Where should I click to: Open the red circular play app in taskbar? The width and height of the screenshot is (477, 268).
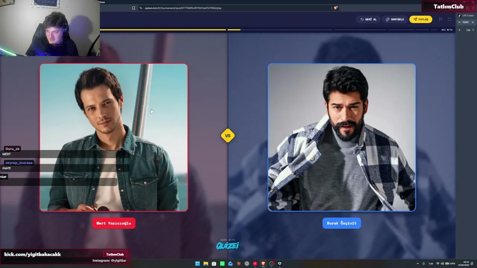tap(255, 264)
